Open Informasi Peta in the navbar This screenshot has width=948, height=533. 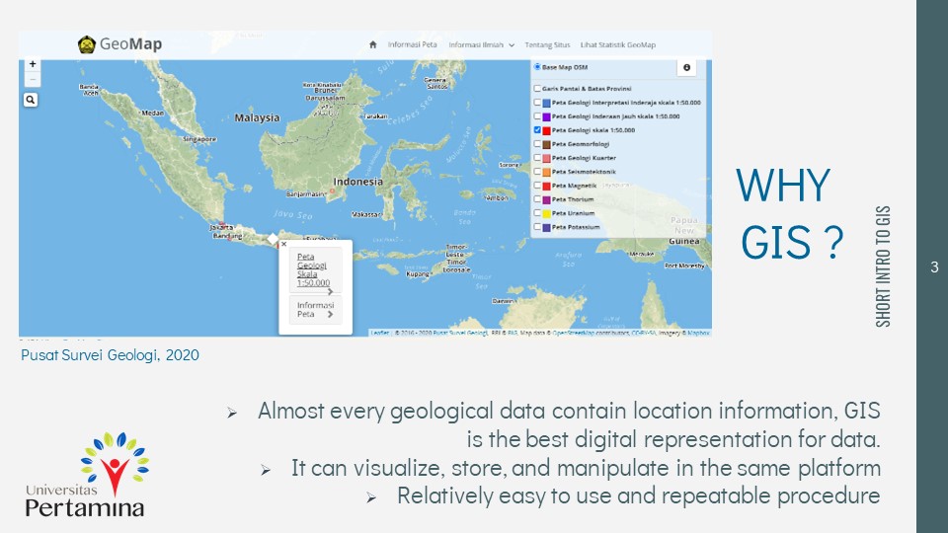413,44
